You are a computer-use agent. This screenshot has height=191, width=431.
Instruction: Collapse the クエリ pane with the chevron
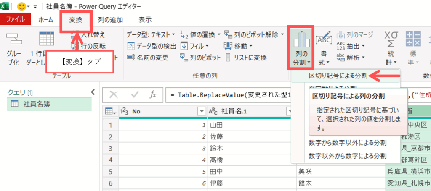(x=93, y=92)
